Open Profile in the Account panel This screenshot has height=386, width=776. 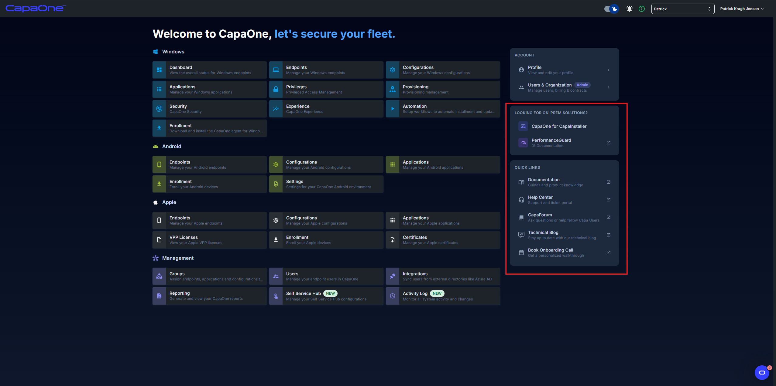(564, 70)
